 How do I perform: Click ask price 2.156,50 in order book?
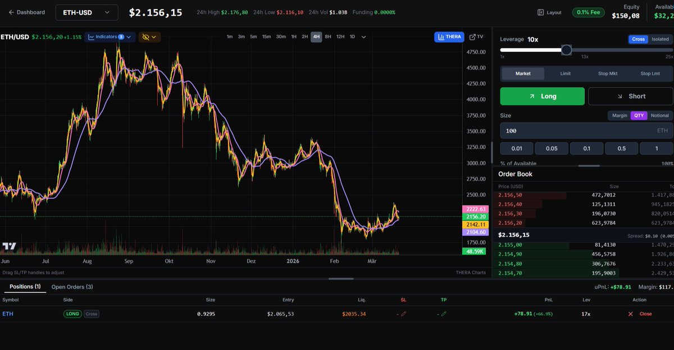(x=510, y=195)
